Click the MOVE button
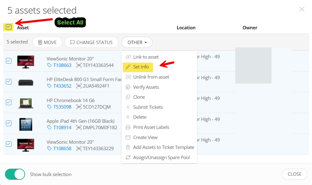The height and width of the screenshot is (185, 312). pyautogui.click(x=47, y=42)
